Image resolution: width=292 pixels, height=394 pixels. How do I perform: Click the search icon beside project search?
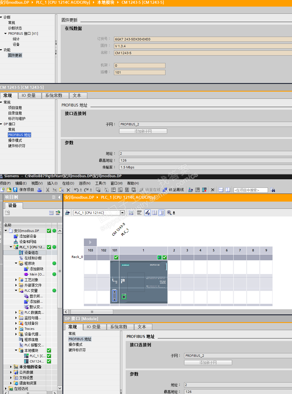(x=273, y=190)
